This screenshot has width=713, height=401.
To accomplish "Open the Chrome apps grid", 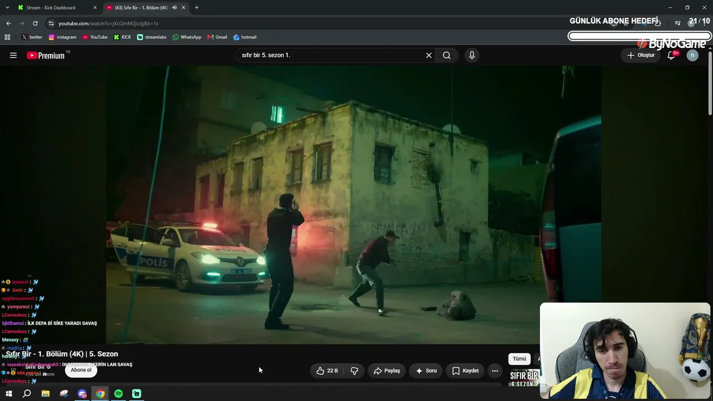I will pos(7,37).
